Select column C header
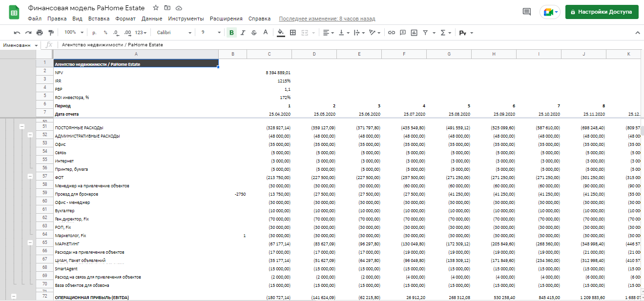Image resolution: width=644 pixels, height=301 pixels. (x=269, y=54)
